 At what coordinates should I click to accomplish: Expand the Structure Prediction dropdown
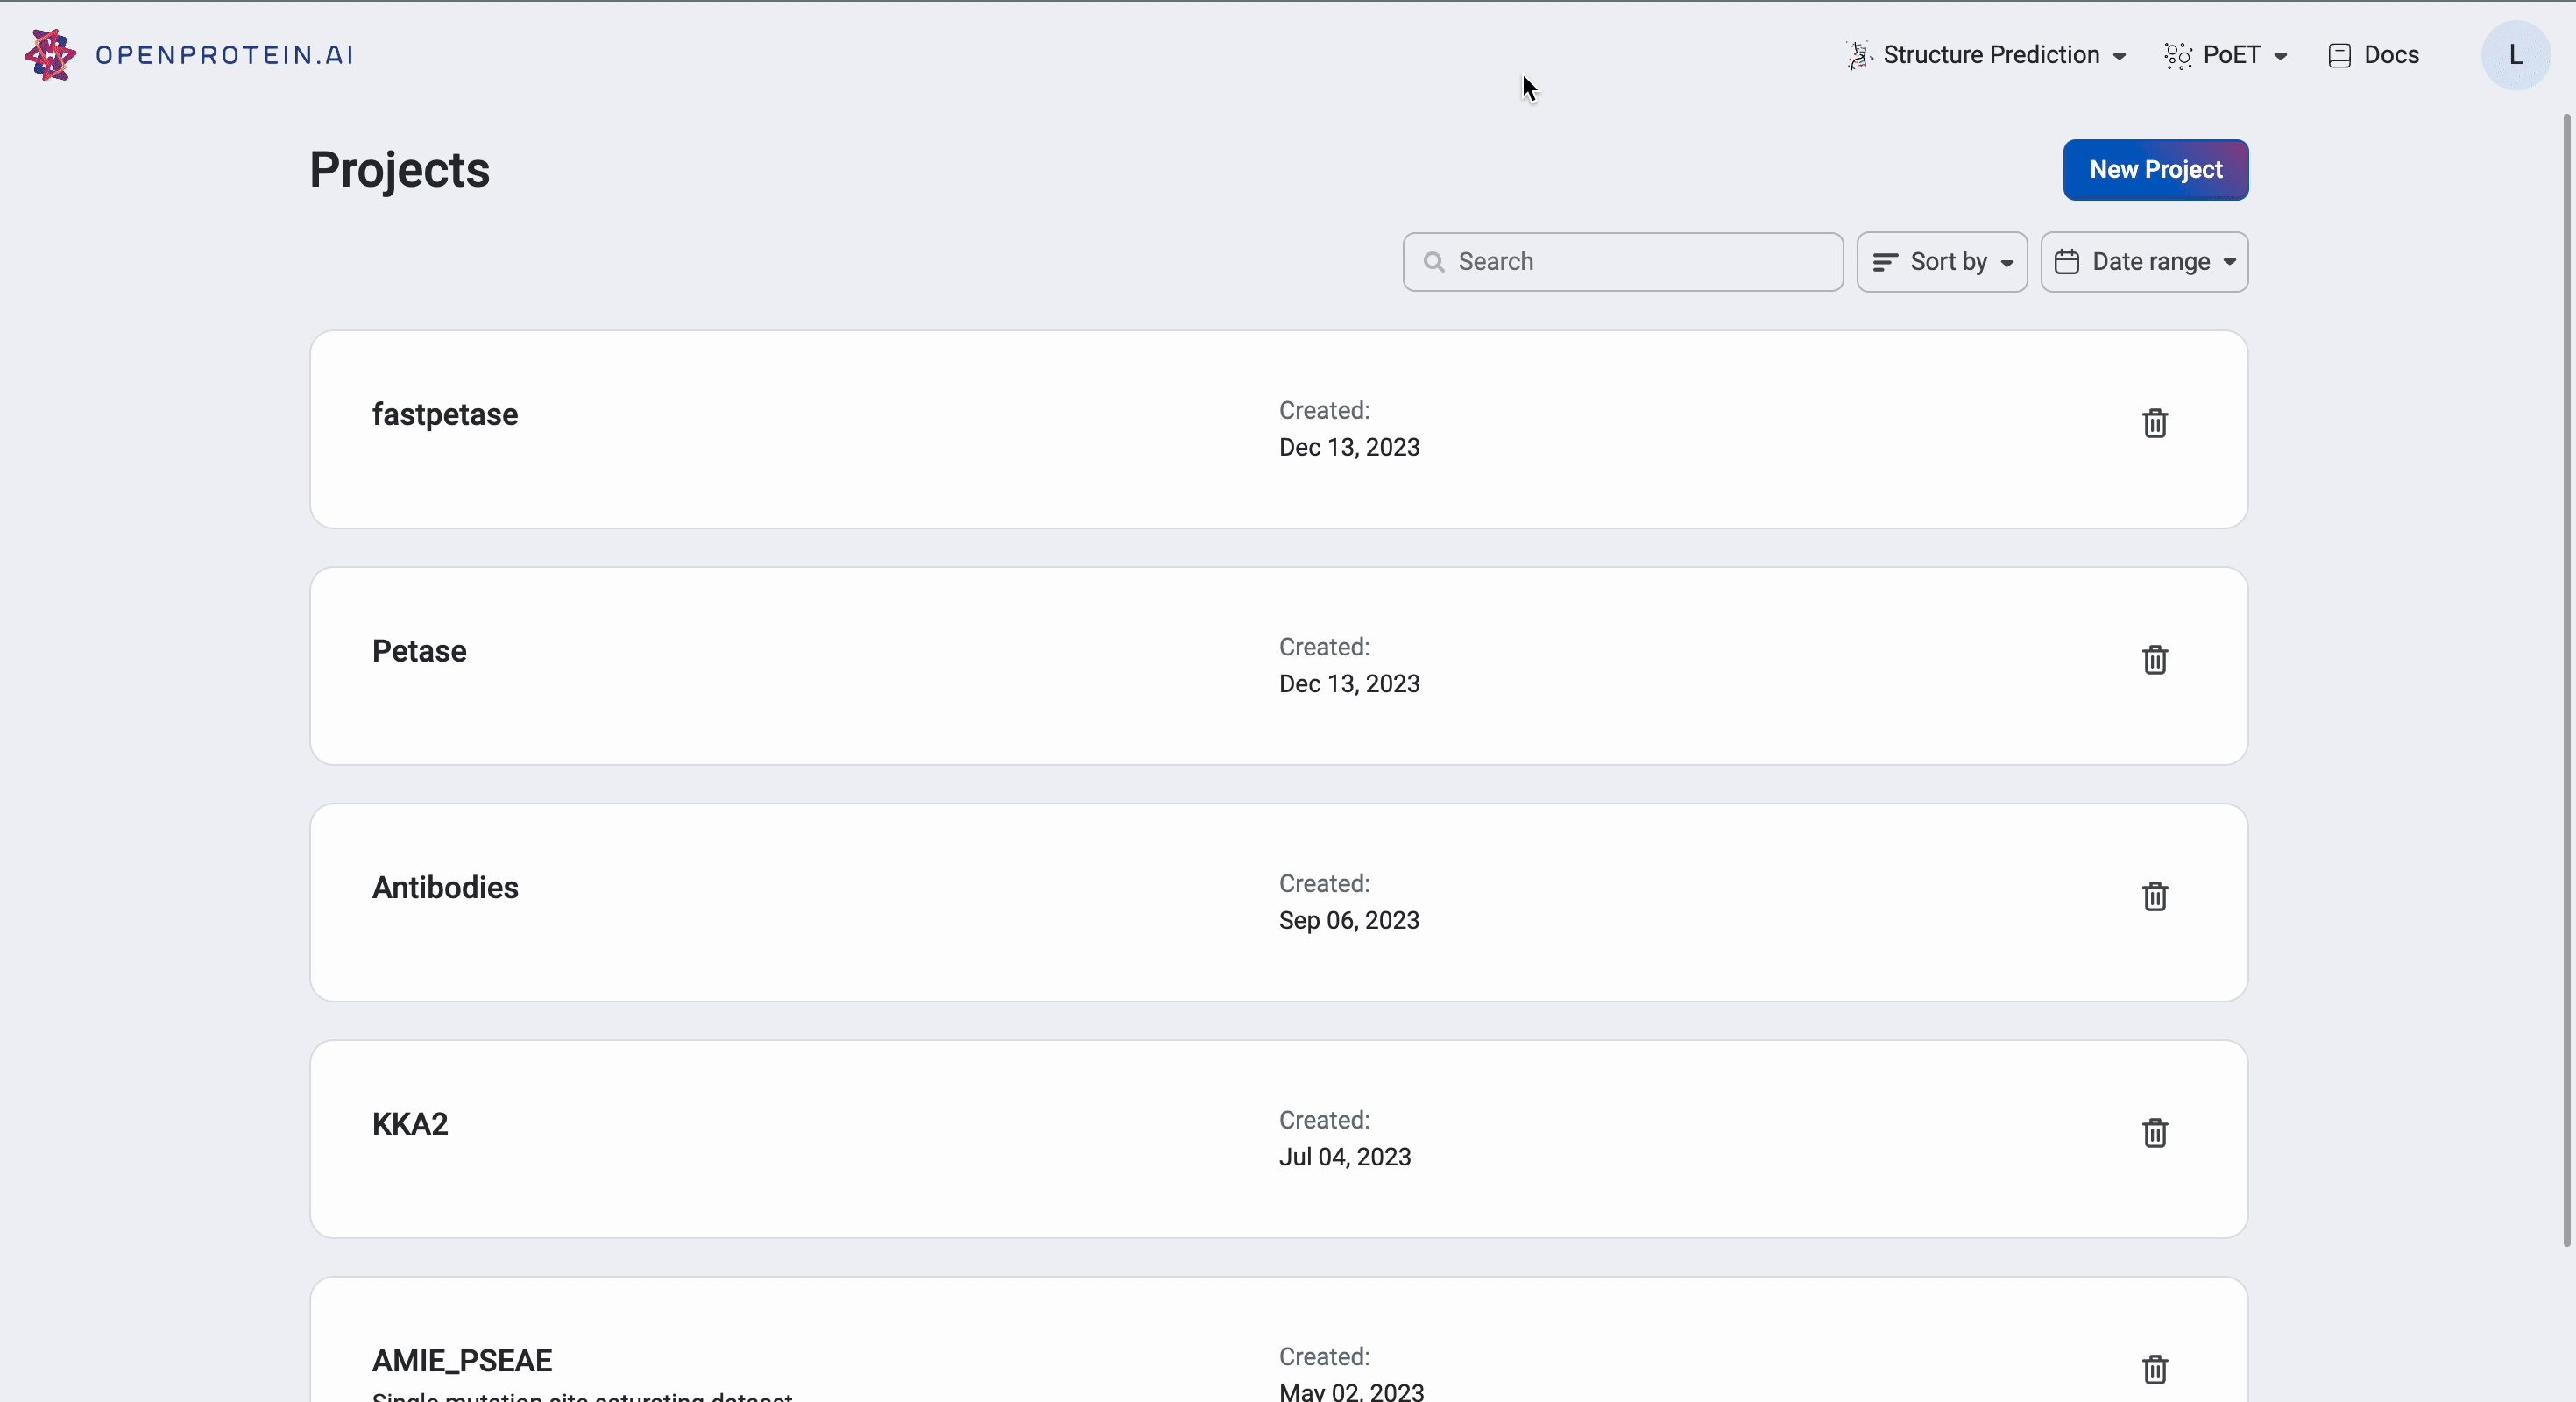pos(1988,55)
